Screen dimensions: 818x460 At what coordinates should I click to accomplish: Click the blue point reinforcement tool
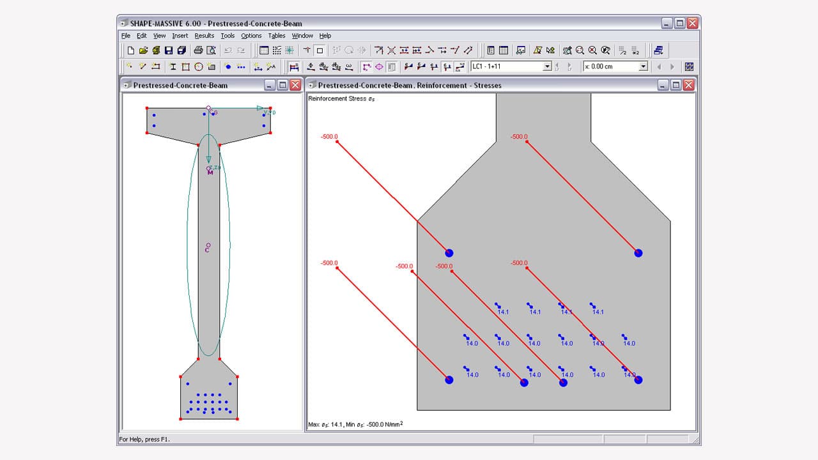pyautogui.click(x=228, y=66)
